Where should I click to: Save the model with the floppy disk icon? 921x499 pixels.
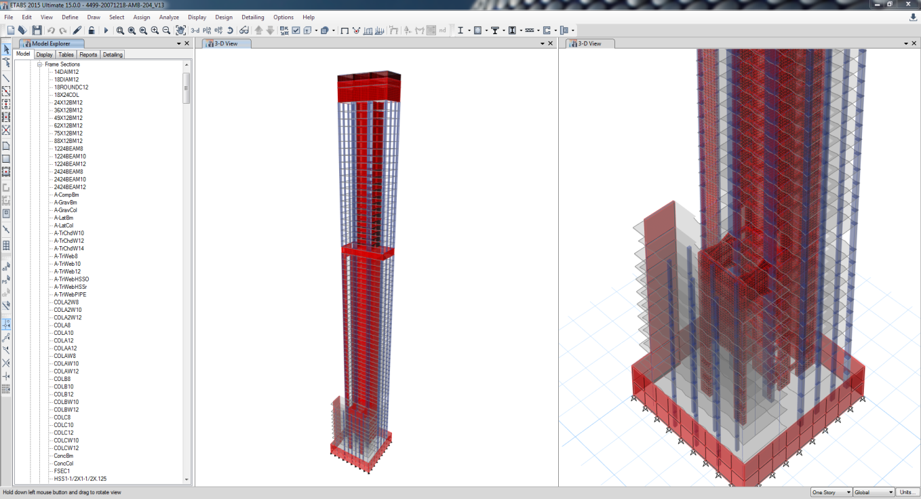point(37,31)
